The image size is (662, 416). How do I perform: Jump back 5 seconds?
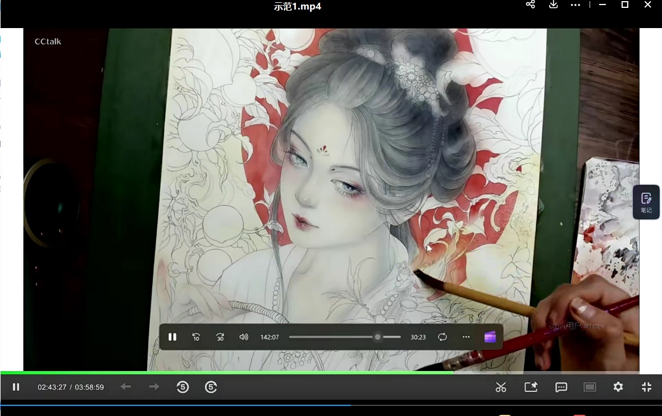[183, 387]
